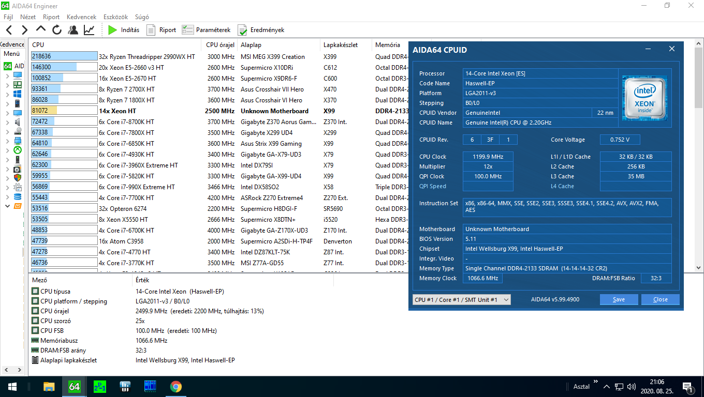704x397 pixels.
Task: Select the Motherboard icon in tree
Action: 18,85
